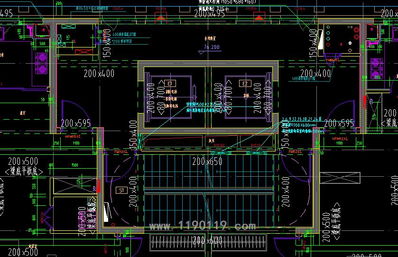Click the right red triangle window marker

click(259, 18)
